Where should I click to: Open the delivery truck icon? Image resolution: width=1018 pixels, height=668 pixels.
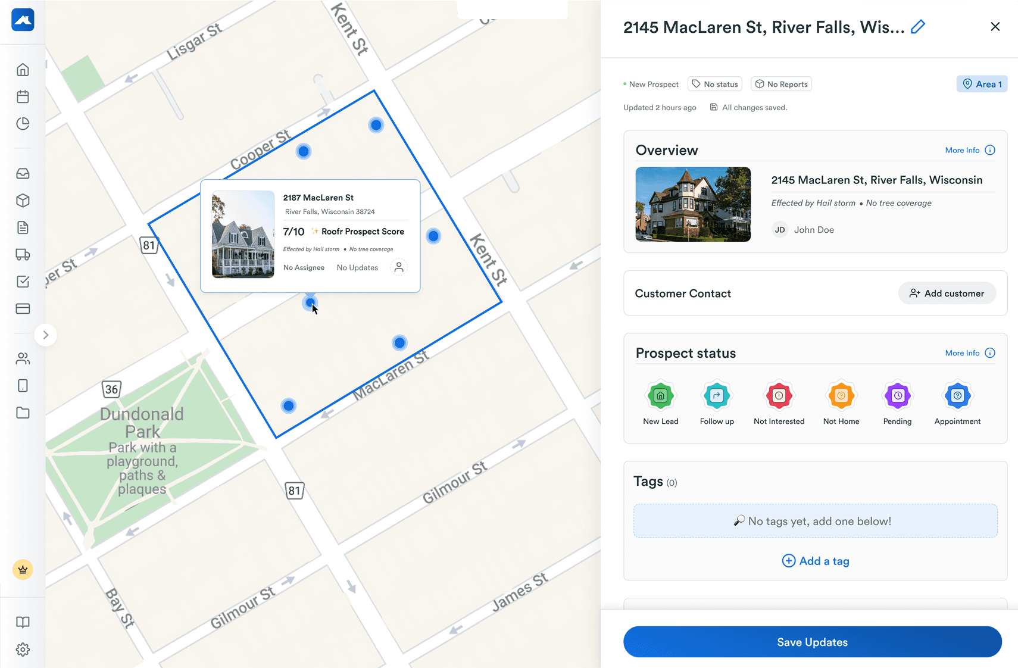click(x=23, y=255)
